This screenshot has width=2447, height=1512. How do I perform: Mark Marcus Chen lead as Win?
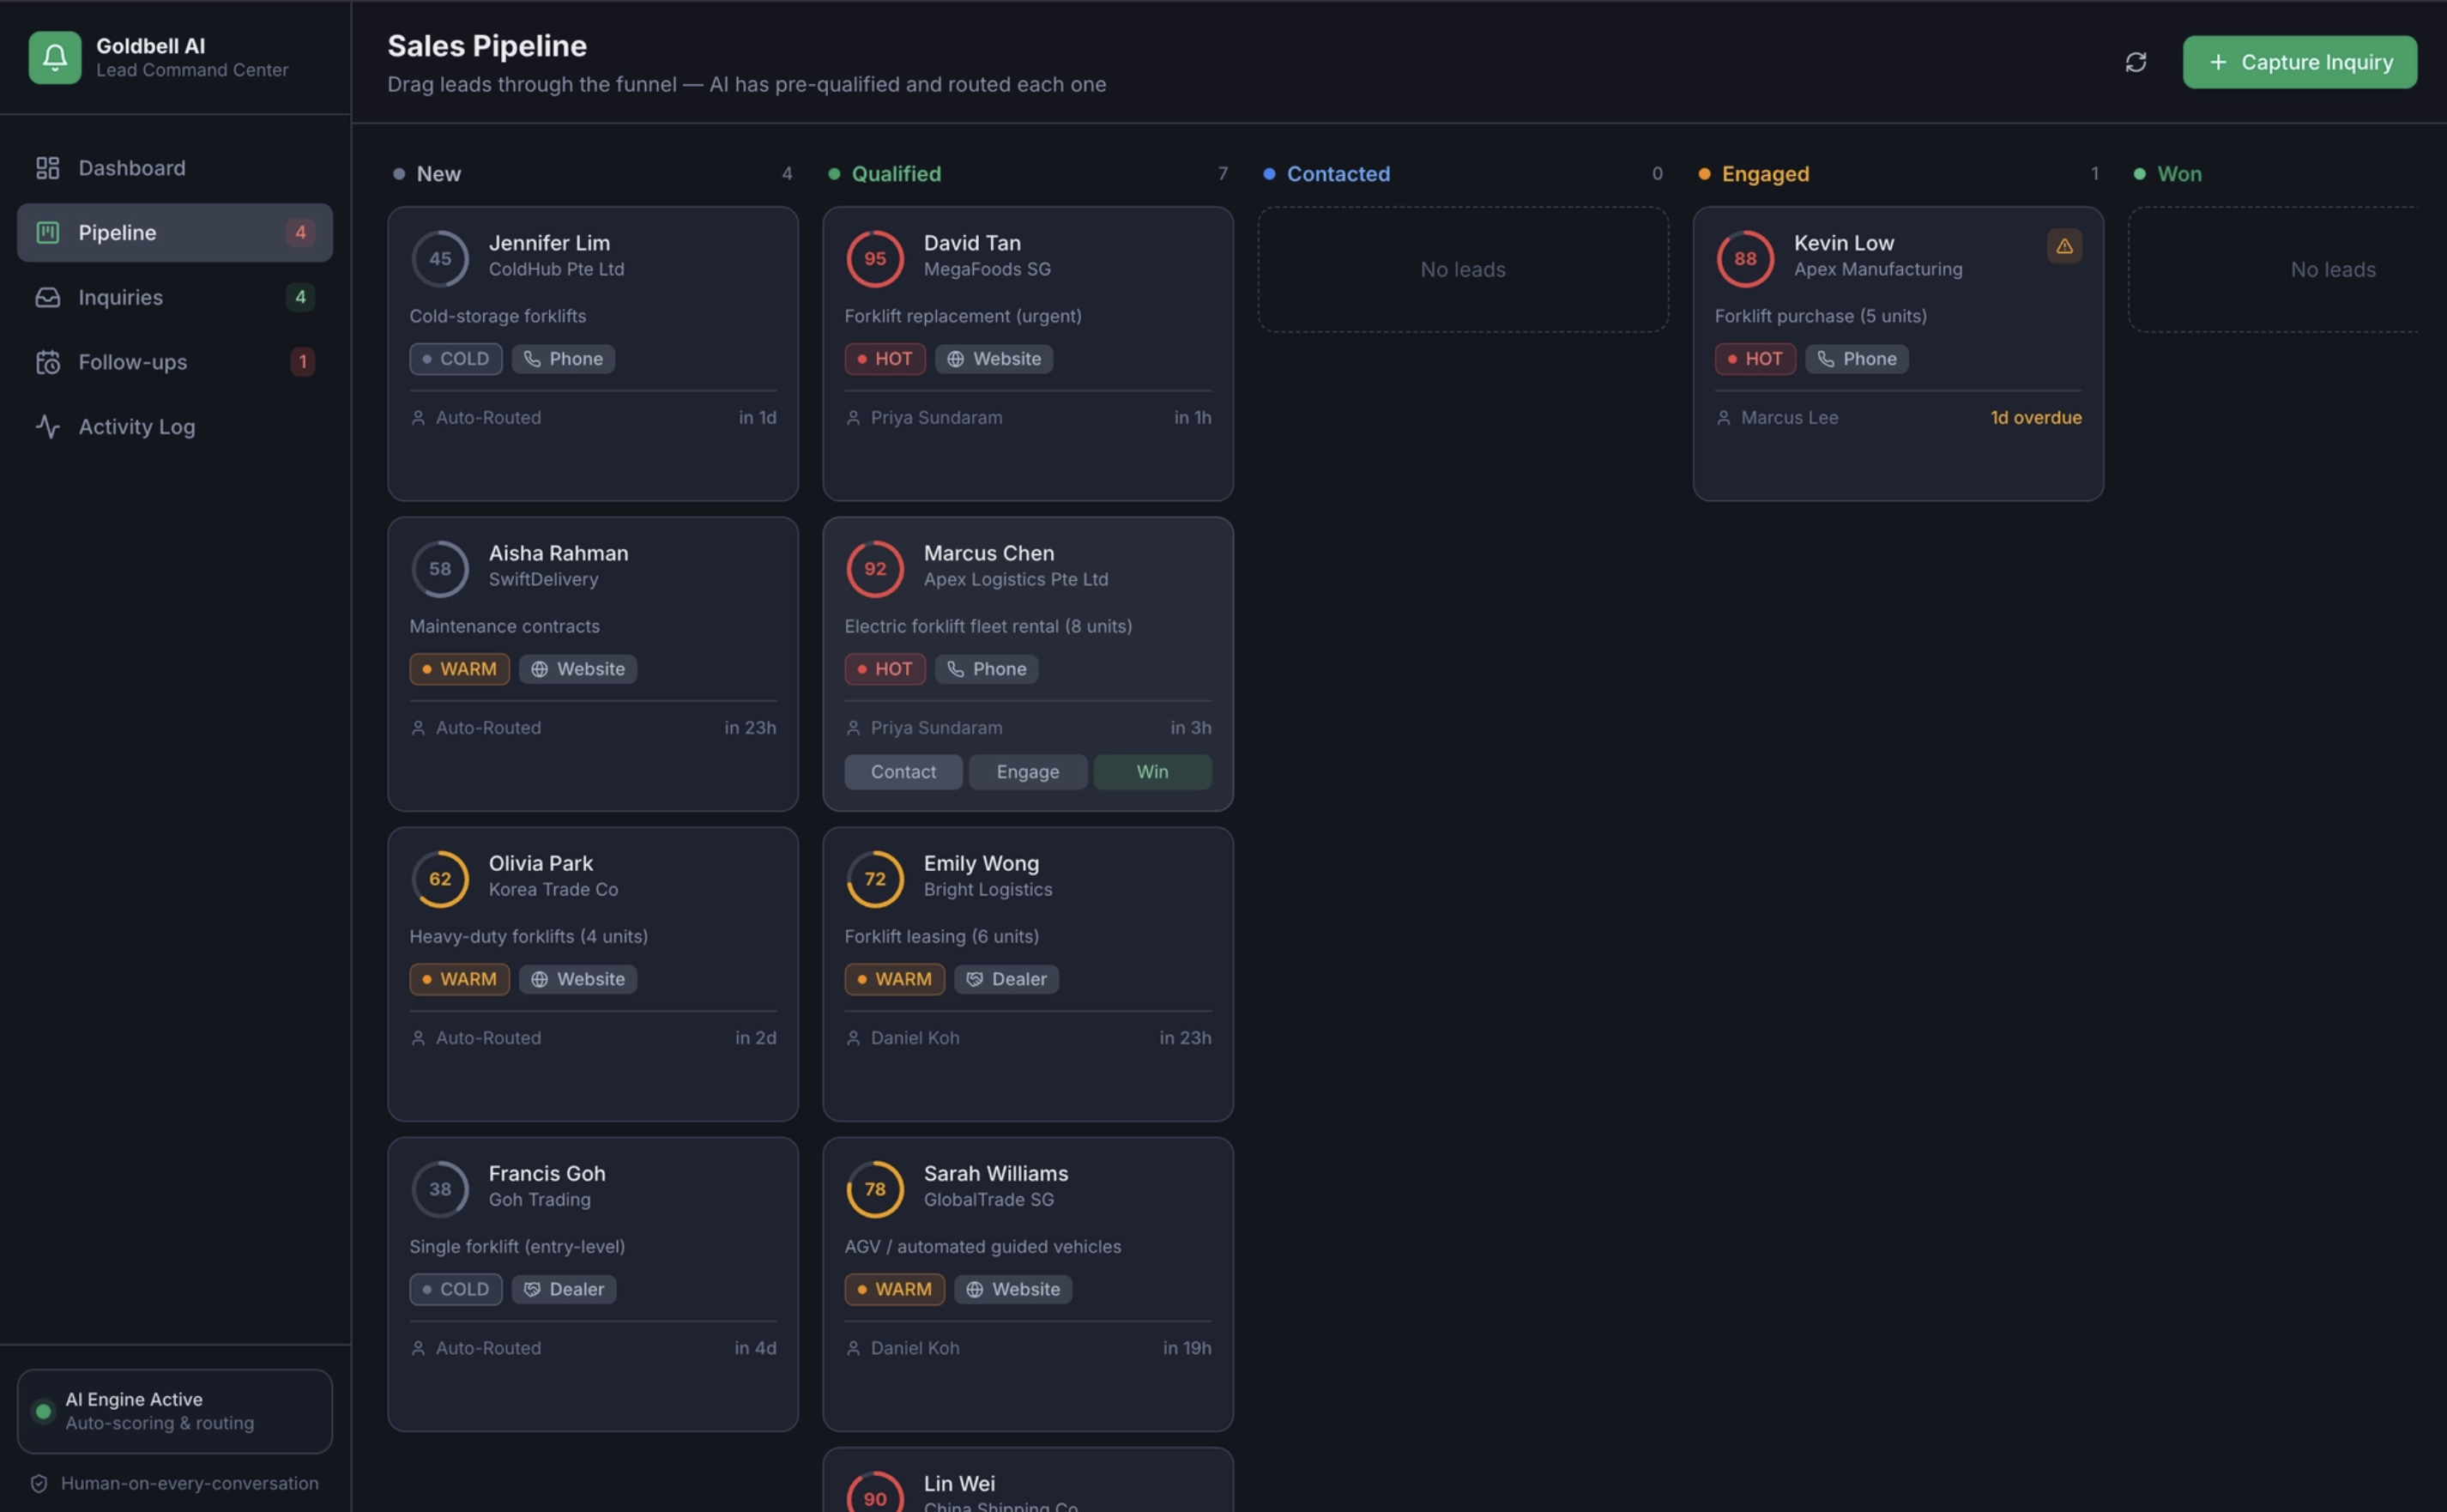[1152, 772]
